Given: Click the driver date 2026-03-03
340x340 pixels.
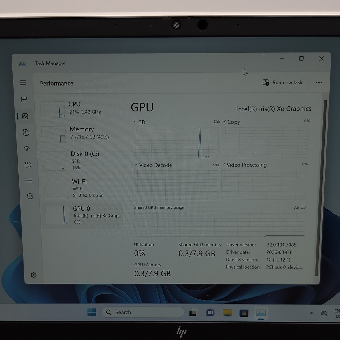Looking at the screenshot, I should coord(279,252).
